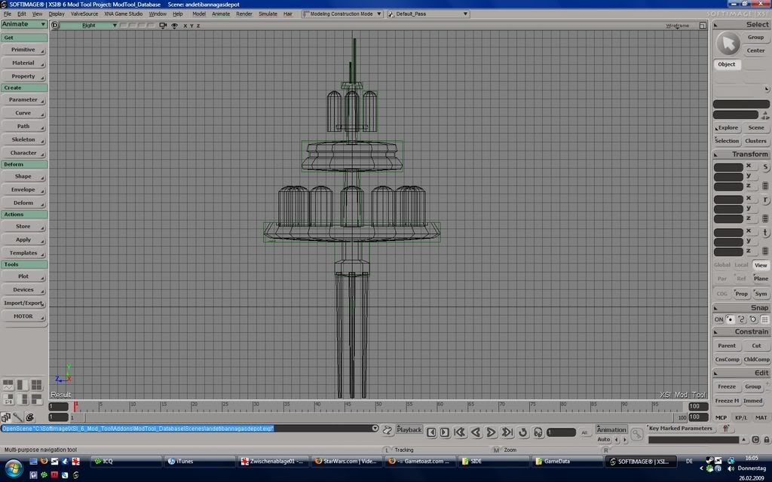
Task: Step to the next frame
Action: [445, 432]
